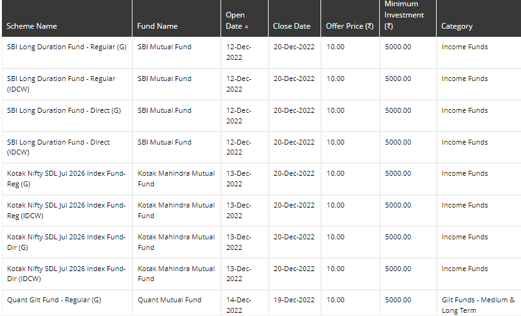Sort table by Offer Price header
Viewport: 521px width, 316px height.
point(350,26)
